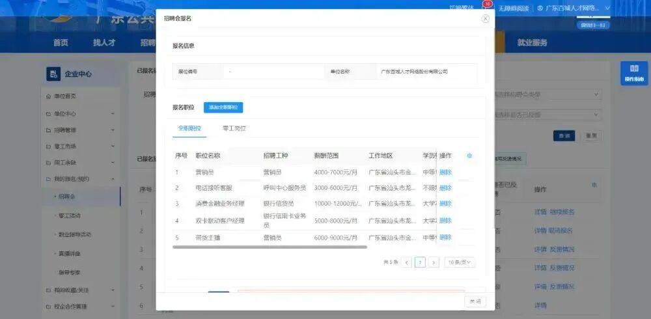Click the folder icon beside 校企合作管理
651x319 pixels.
(48, 307)
